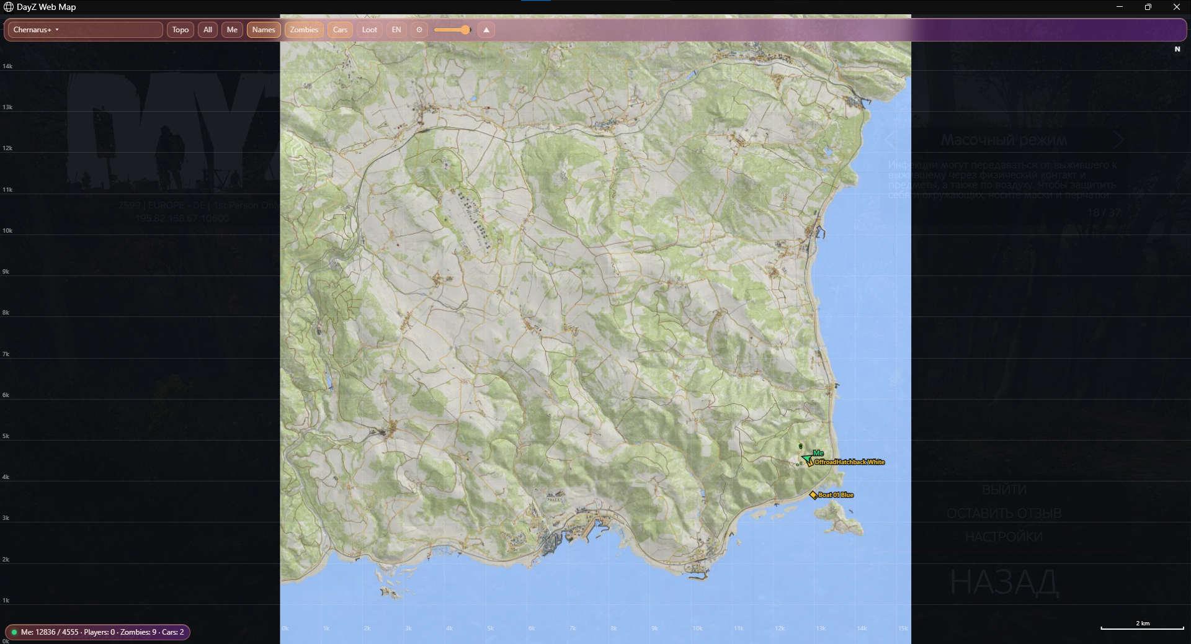This screenshot has width=1191, height=644.
Task: Open settings via the gear icon
Action: pyautogui.click(x=419, y=30)
